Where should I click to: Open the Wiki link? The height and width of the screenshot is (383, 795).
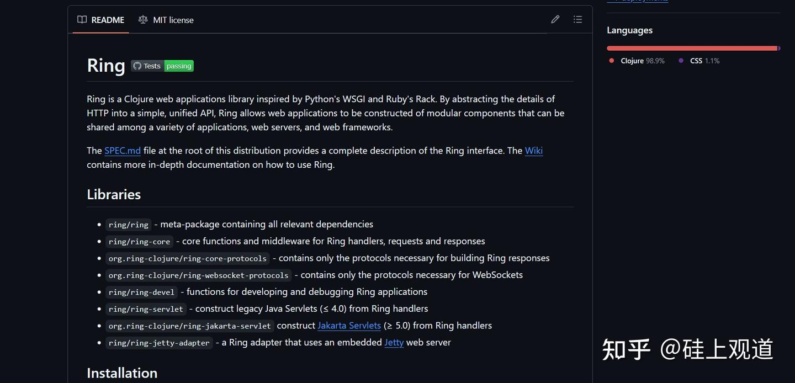pos(533,149)
